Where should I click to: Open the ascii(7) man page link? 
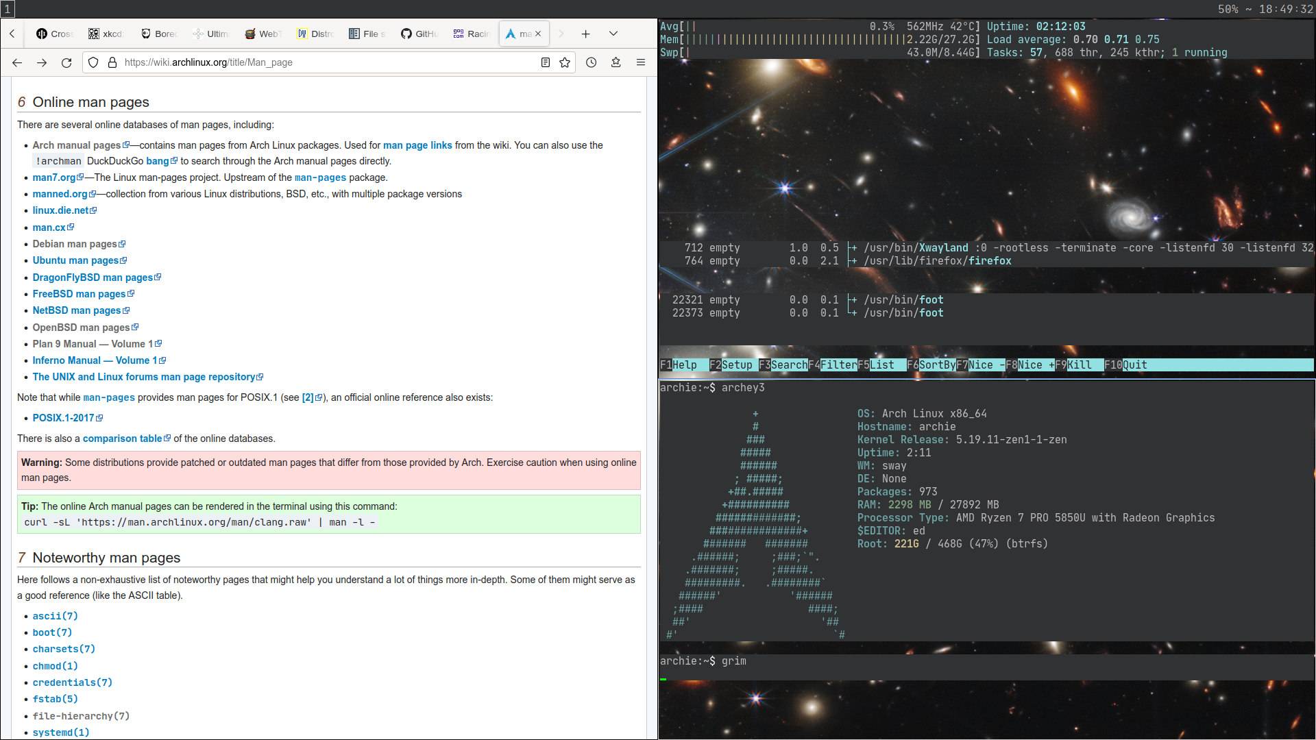[x=55, y=616]
